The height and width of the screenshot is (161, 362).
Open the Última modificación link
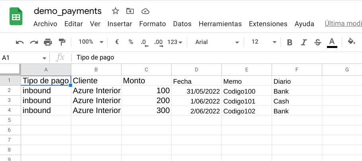(343, 23)
